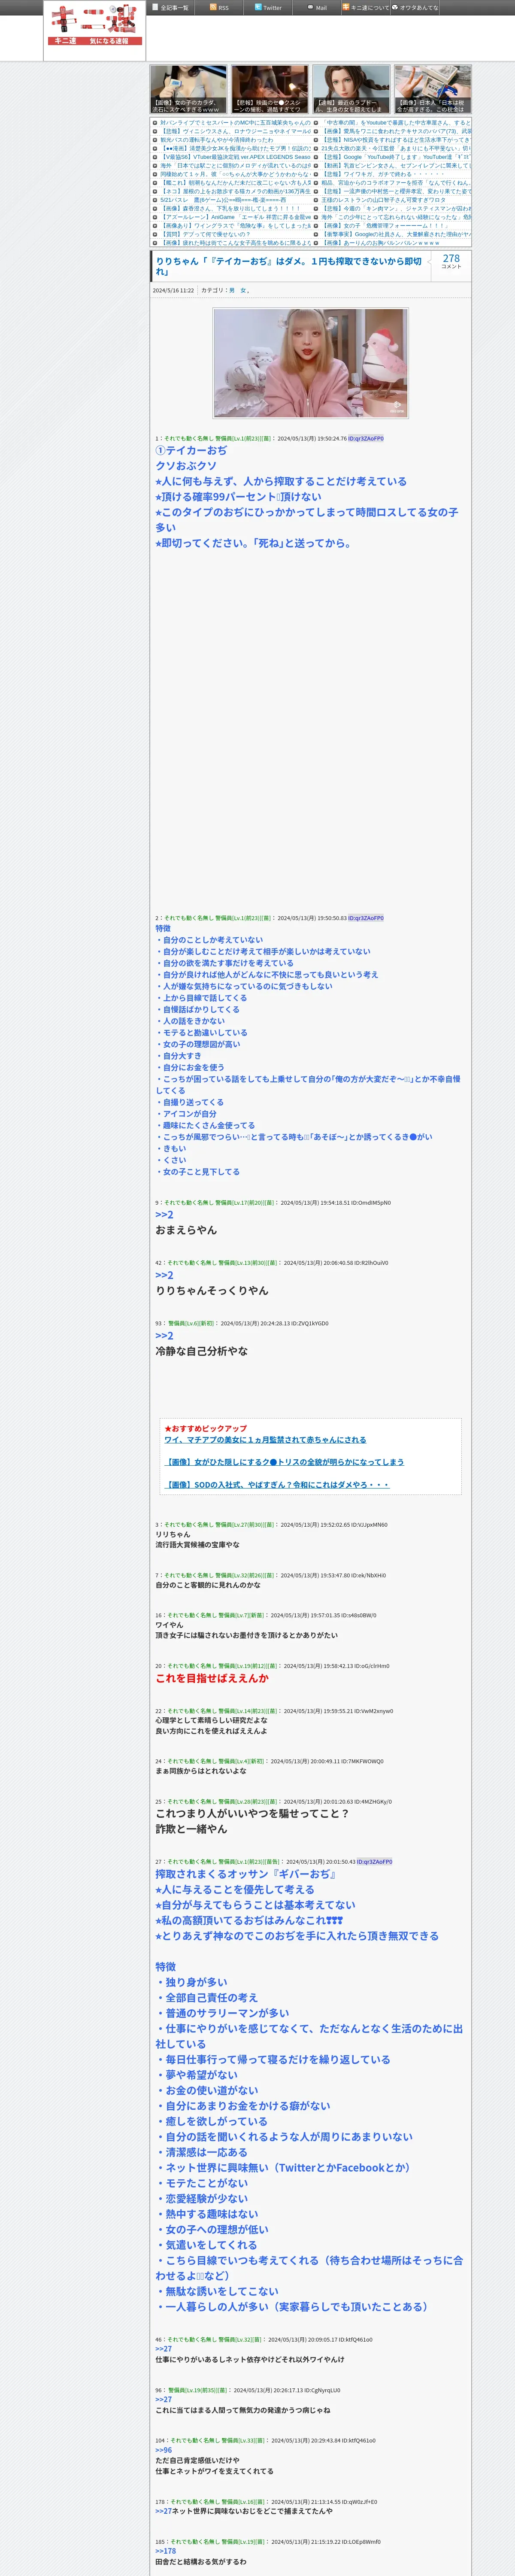
Task: Click post 5 text おまえらやん
Action: pyautogui.click(x=186, y=1230)
